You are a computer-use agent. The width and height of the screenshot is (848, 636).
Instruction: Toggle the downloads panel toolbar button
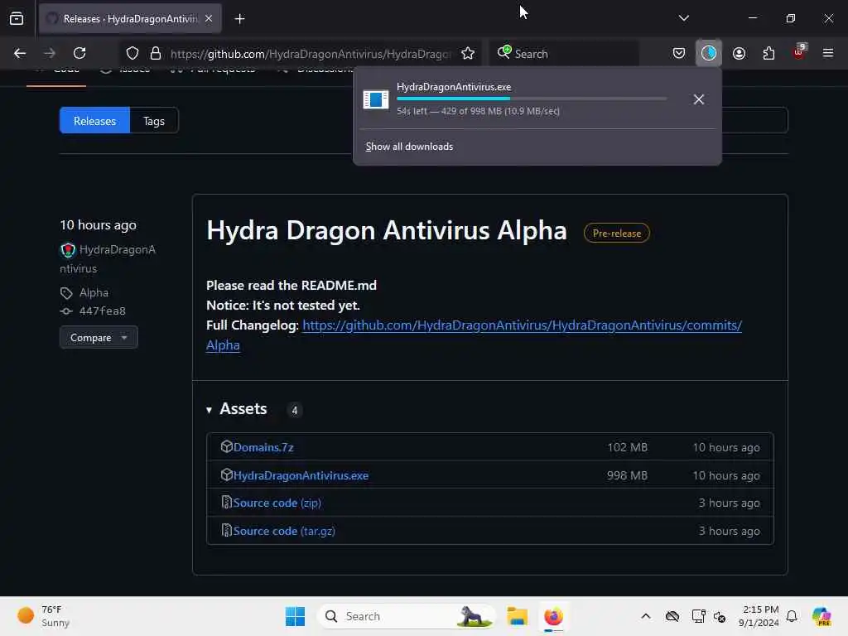(x=709, y=53)
